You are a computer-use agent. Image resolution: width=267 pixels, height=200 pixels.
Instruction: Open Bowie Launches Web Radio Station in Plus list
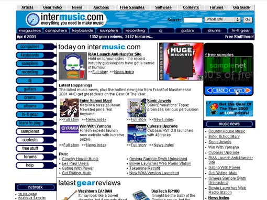pyautogui.click(x=160, y=163)
